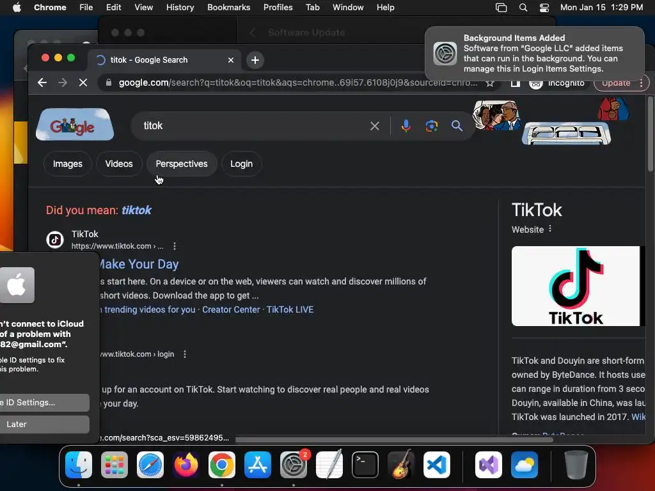This screenshot has width=655, height=491.
Task: Open three-dot menu beside tiktok.com login result
Action: [x=185, y=354]
